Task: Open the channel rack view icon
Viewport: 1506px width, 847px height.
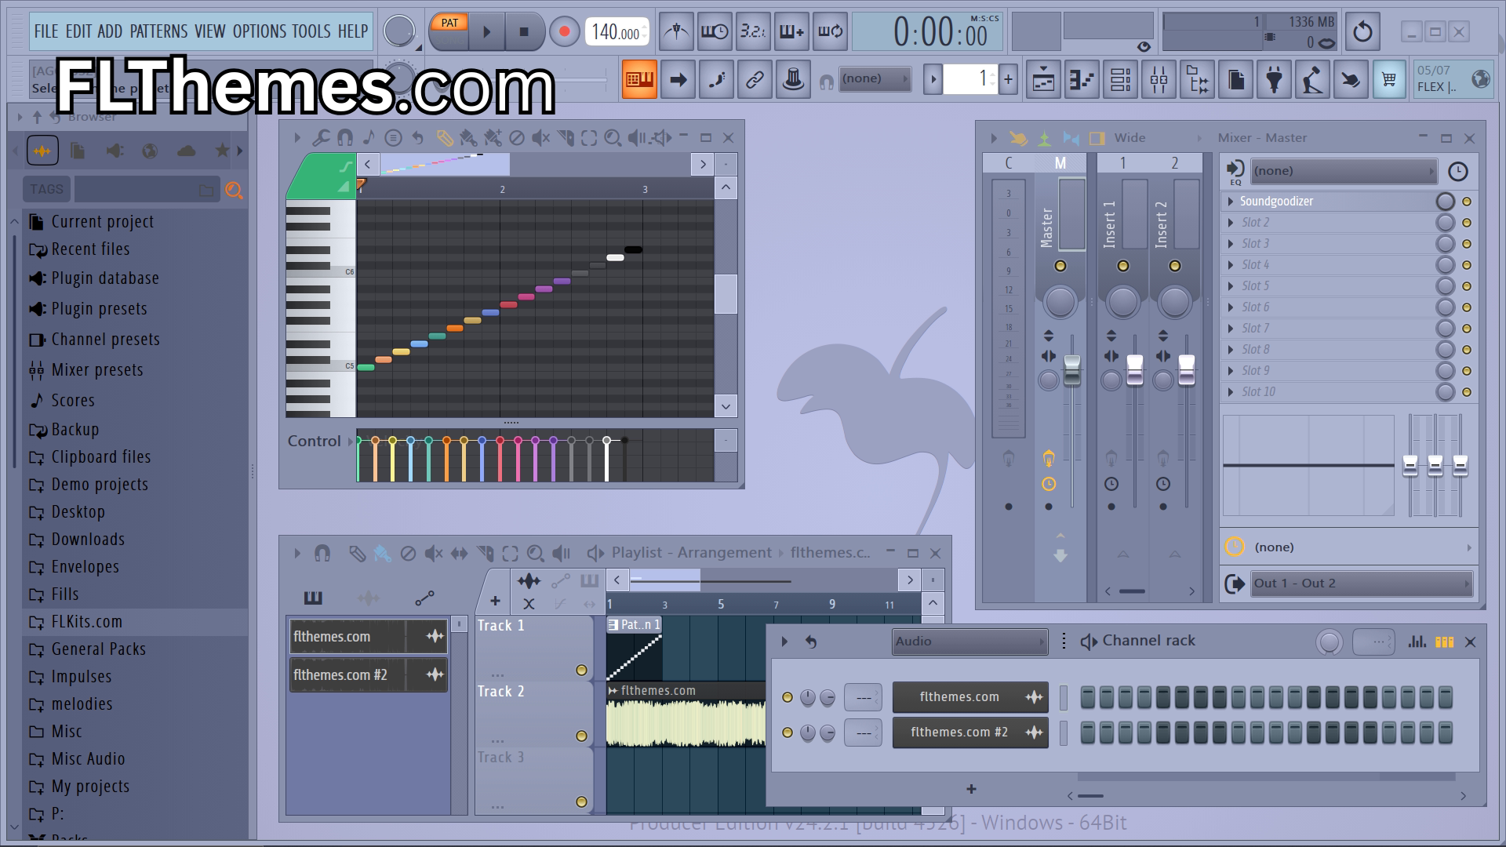Action: (x=1120, y=79)
